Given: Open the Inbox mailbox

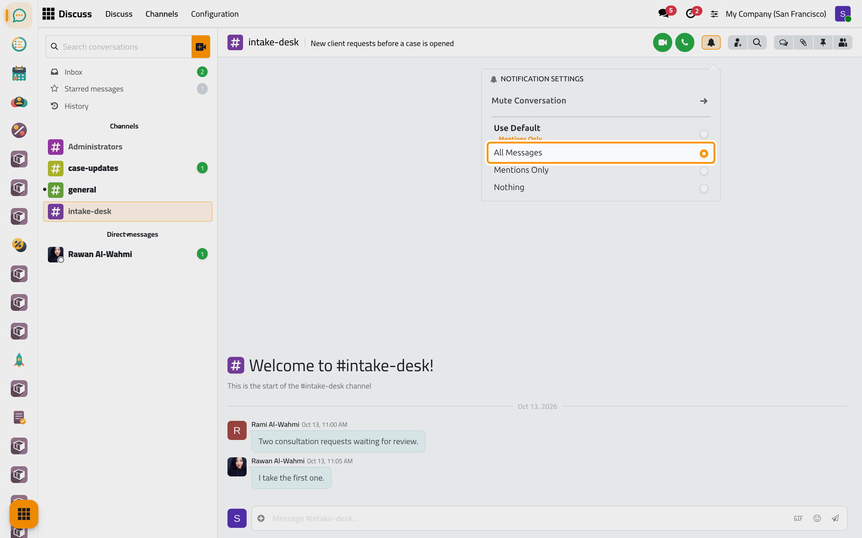Looking at the screenshot, I should [128, 72].
